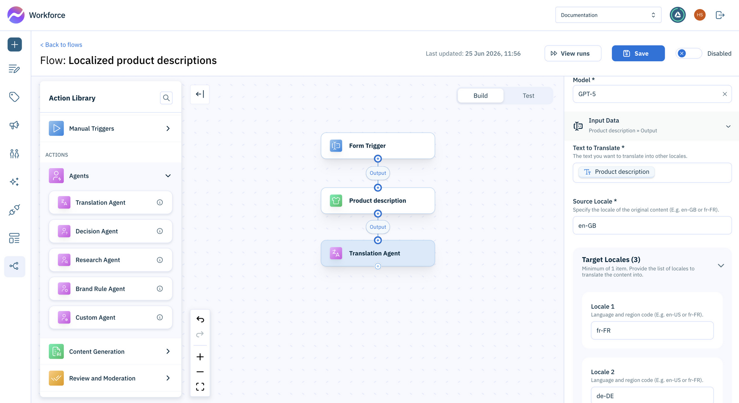
Task: Add the Custom Agent from library
Action: coord(110,317)
